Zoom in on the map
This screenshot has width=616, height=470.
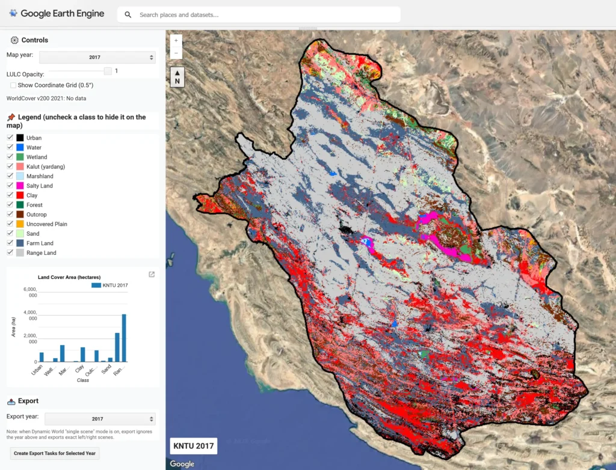pos(176,40)
